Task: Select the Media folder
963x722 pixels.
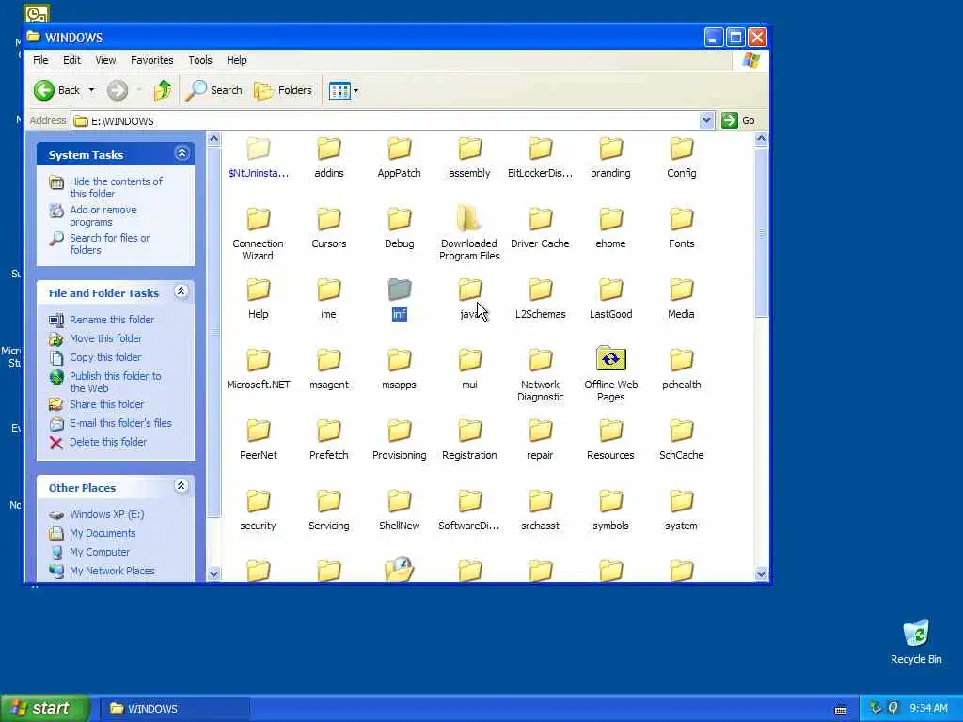Action: pyautogui.click(x=682, y=298)
